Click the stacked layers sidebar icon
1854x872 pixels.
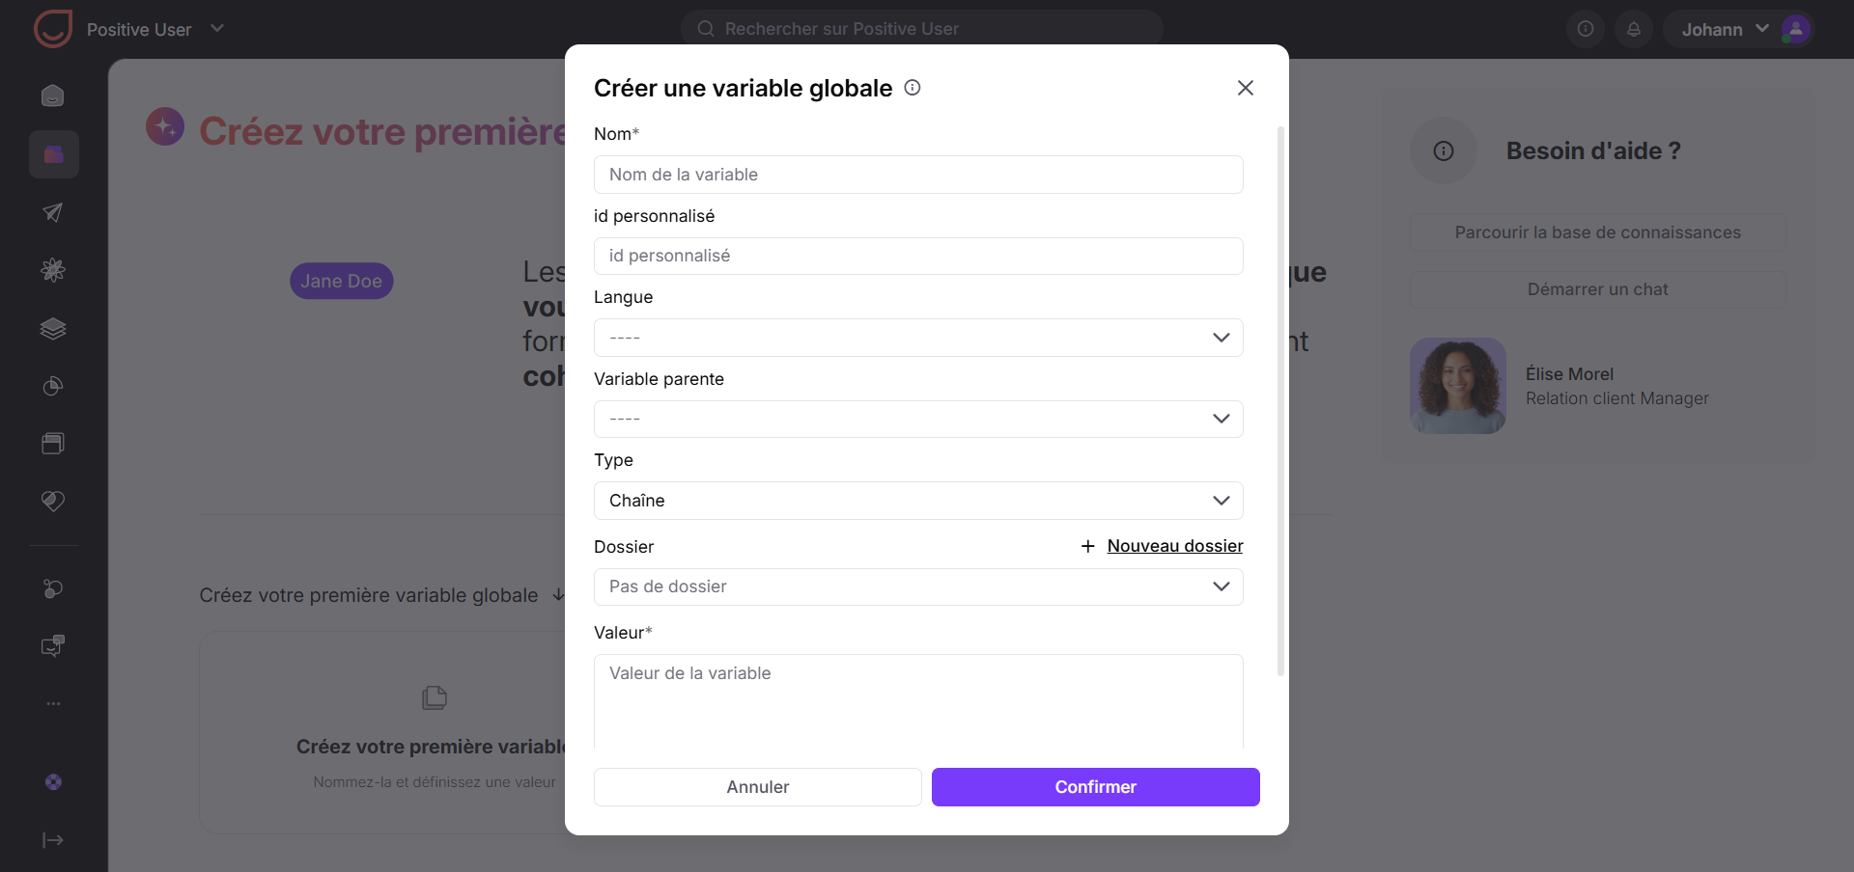(x=53, y=329)
